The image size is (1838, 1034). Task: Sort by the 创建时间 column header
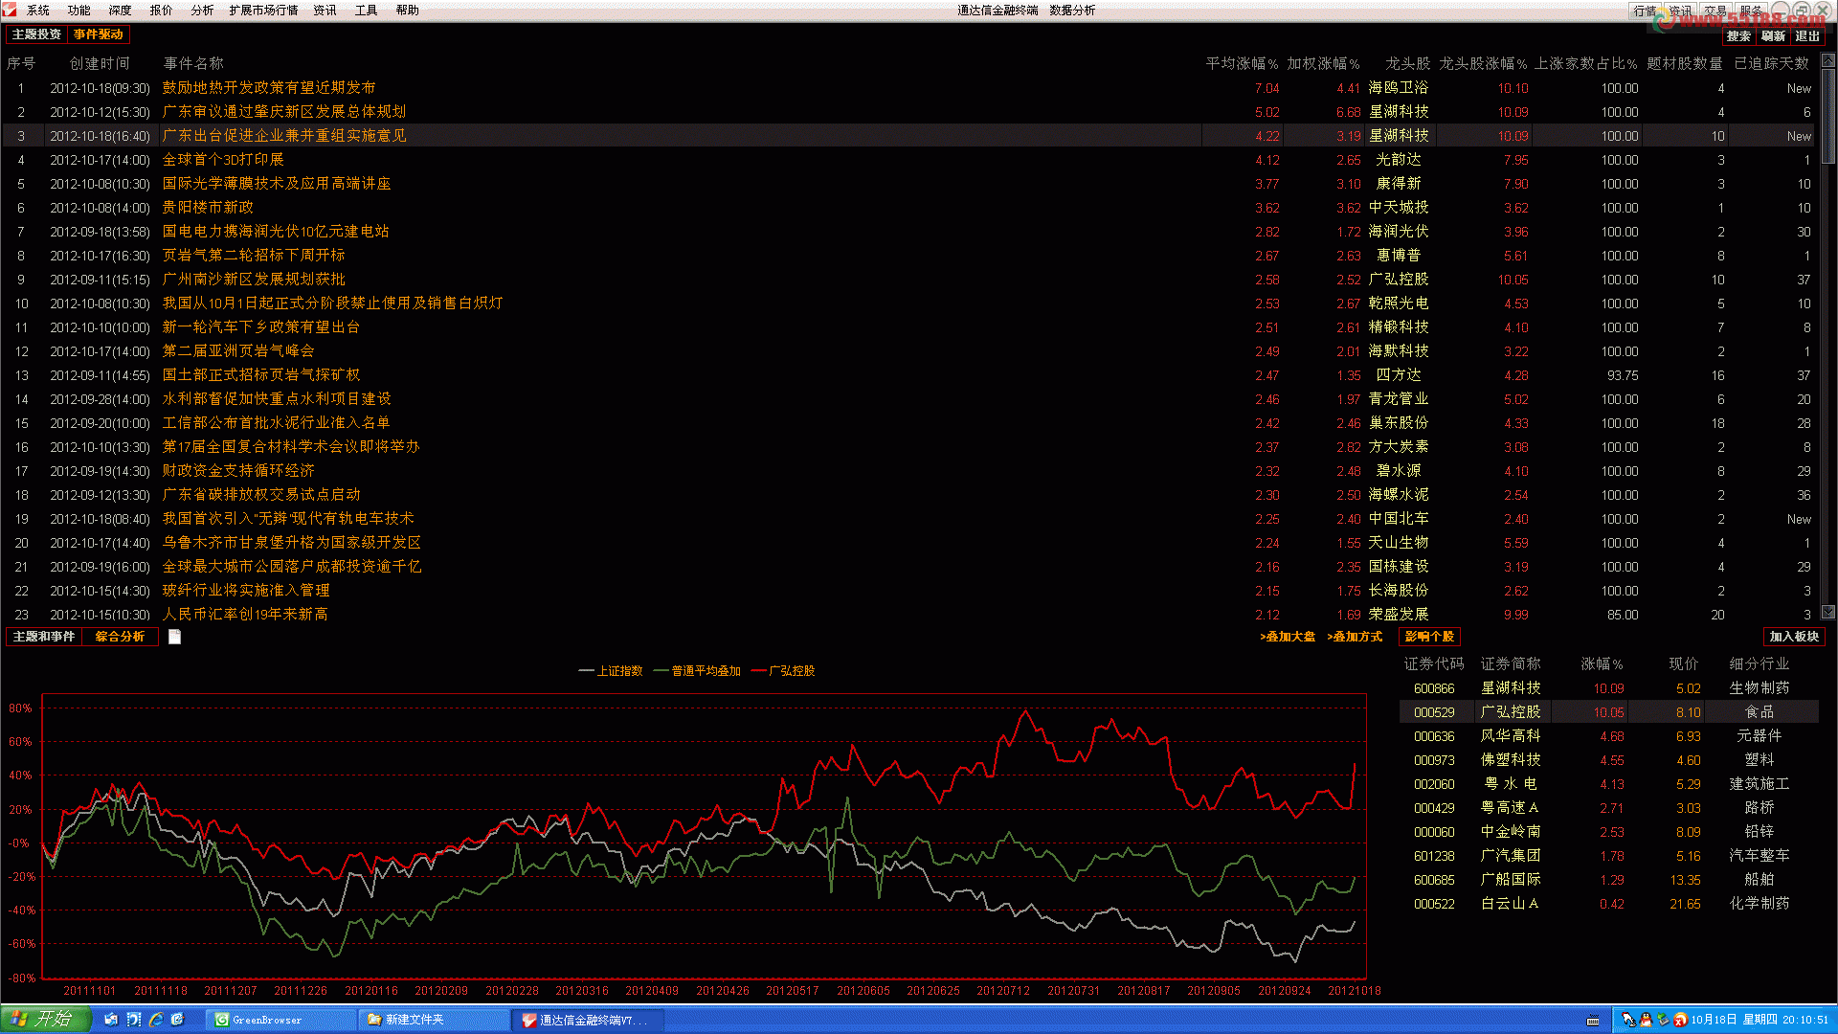pyautogui.click(x=100, y=63)
